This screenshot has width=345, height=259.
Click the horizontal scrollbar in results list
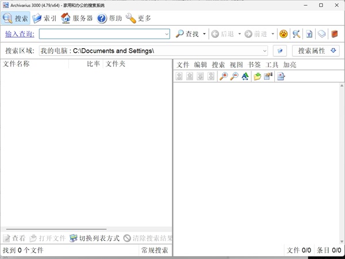click(x=56, y=229)
